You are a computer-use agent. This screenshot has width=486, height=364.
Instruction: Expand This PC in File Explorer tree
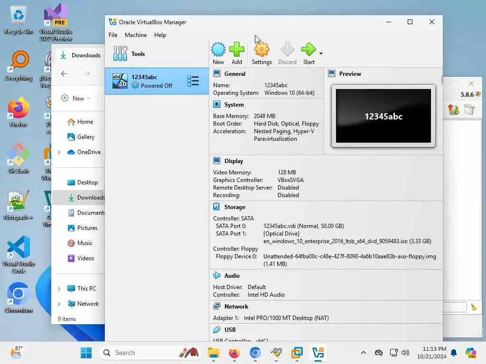coord(59,289)
